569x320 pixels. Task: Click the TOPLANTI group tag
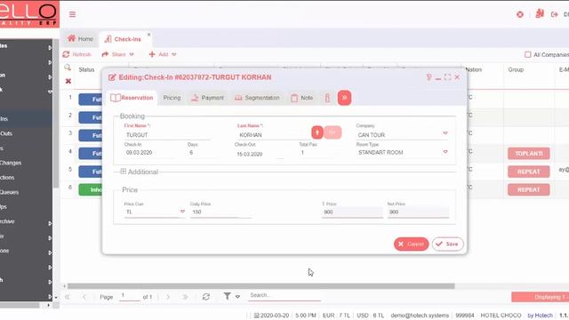[x=529, y=154]
